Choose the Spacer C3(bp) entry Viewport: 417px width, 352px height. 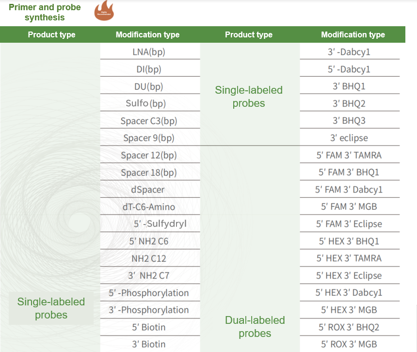pos(150,120)
